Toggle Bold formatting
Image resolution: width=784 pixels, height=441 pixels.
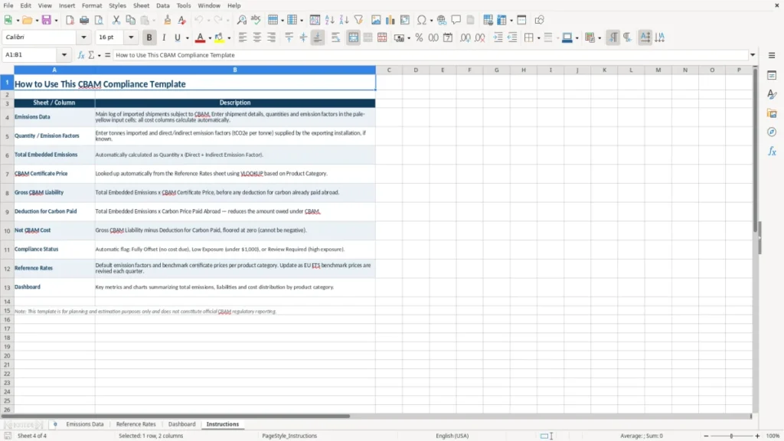click(x=149, y=38)
